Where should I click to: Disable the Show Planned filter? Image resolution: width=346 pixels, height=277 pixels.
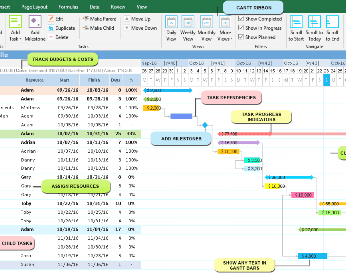pos(241,37)
